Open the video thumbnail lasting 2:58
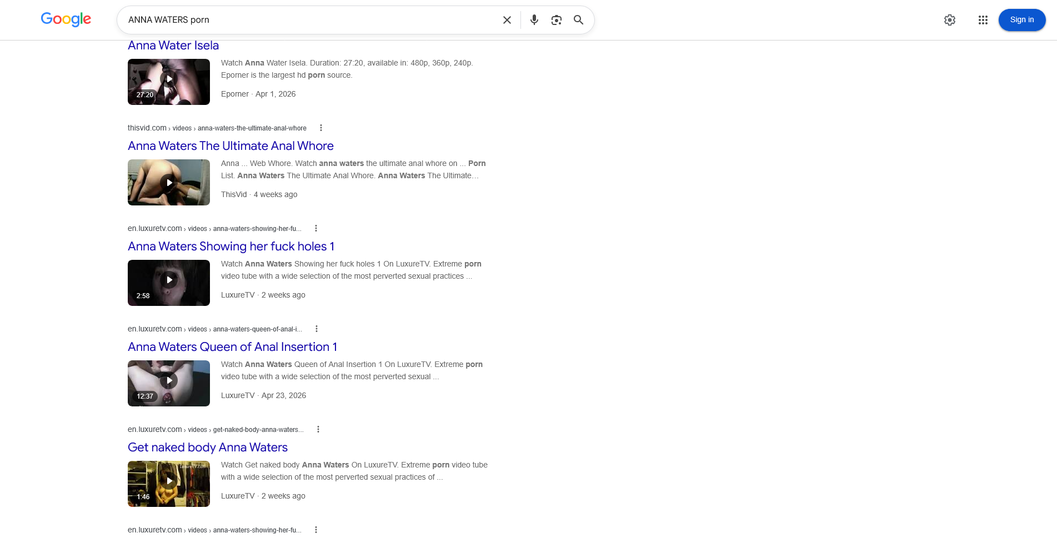The image size is (1057, 538). (x=169, y=283)
